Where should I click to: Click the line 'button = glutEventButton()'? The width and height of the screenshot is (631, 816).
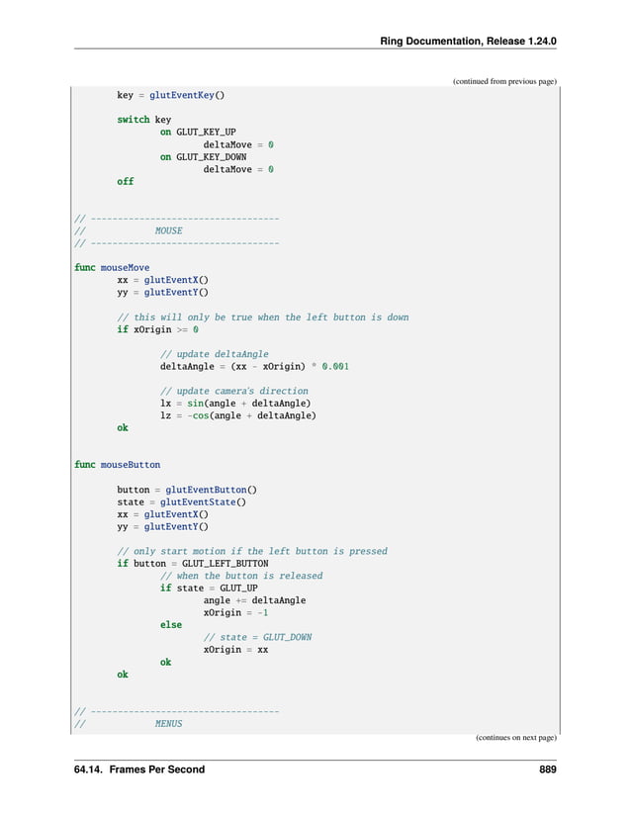(x=187, y=490)
